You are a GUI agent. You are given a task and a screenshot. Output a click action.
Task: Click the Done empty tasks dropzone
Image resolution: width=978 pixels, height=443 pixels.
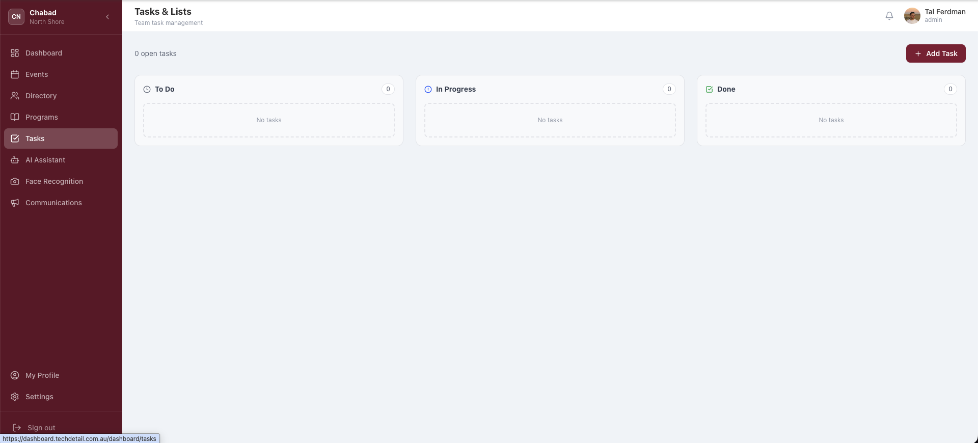831,120
